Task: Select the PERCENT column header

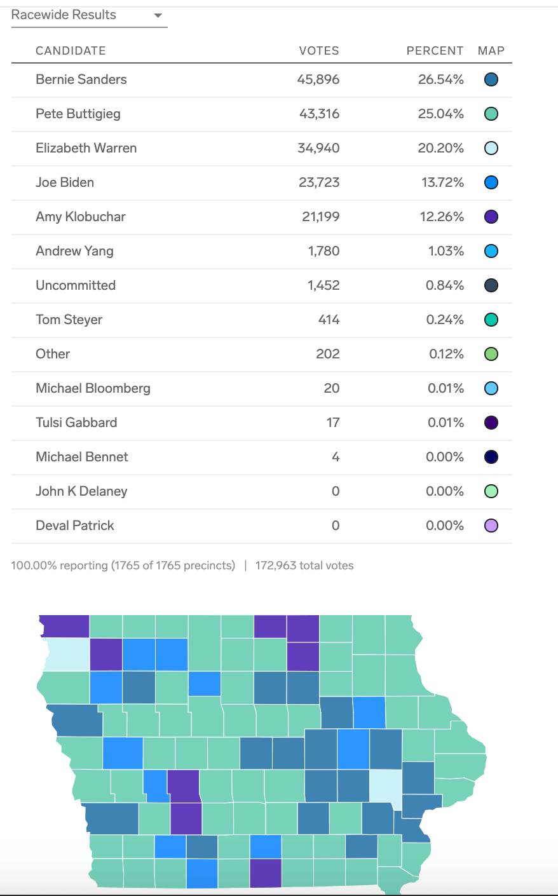Action: [435, 51]
